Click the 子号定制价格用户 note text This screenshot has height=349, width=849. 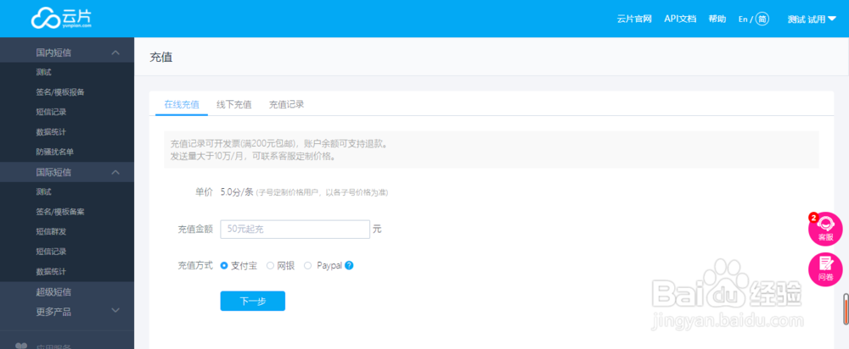coord(322,192)
